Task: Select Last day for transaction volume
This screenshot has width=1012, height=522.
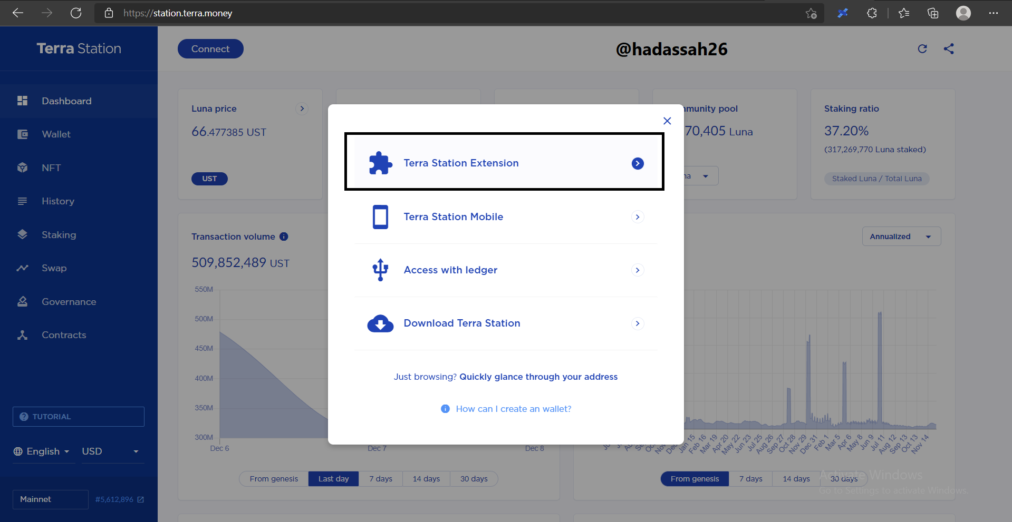Action: click(x=333, y=479)
